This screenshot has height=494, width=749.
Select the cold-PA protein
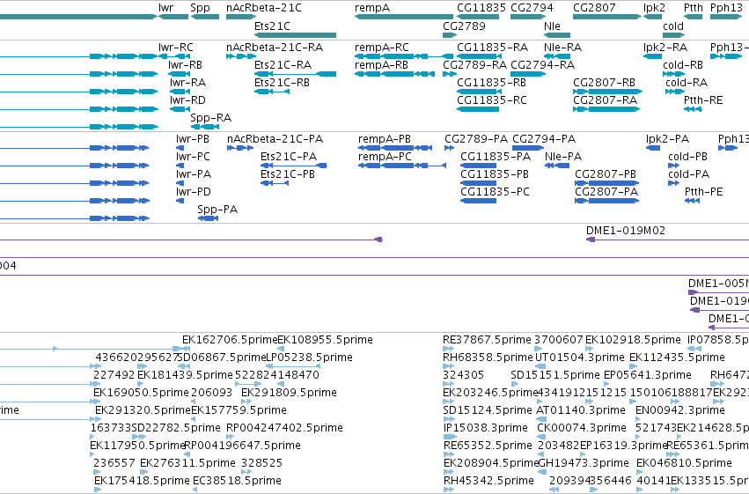[x=673, y=183]
